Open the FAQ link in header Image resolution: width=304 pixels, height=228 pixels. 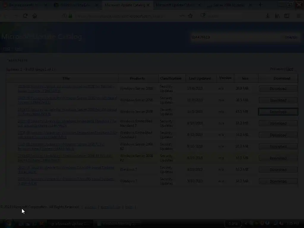tap(7, 48)
